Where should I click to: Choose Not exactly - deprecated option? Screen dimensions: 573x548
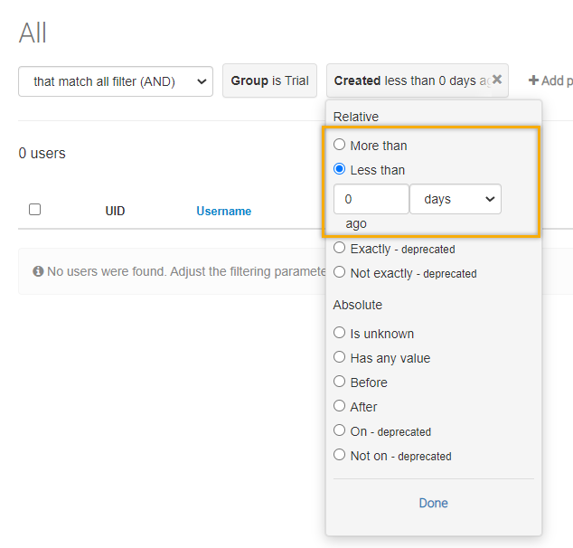pos(339,272)
